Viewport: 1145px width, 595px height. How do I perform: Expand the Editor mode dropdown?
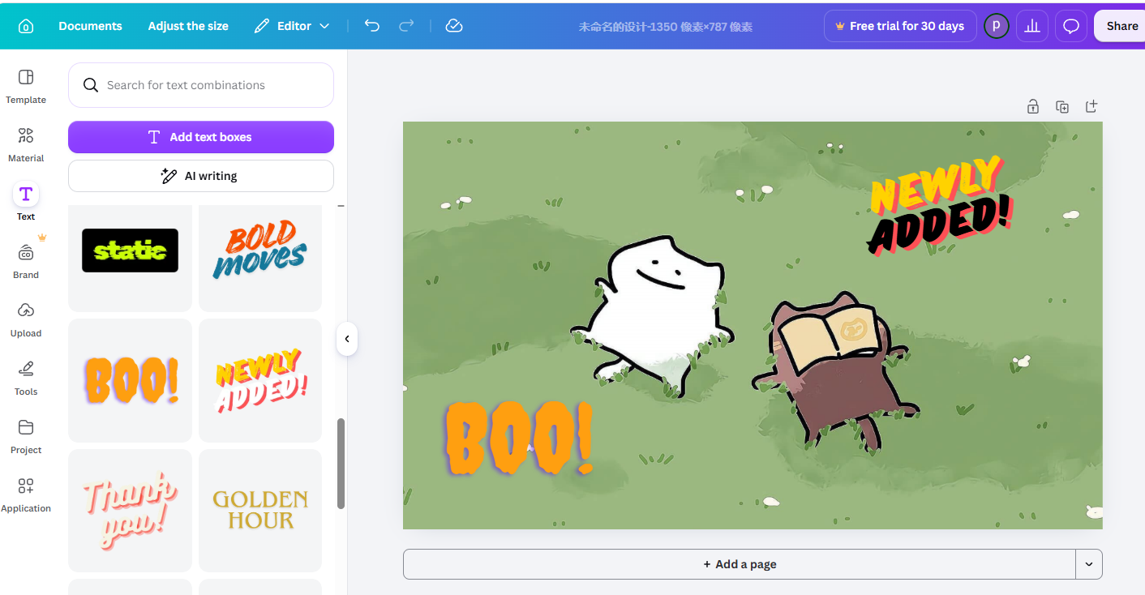(x=292, y=26)
